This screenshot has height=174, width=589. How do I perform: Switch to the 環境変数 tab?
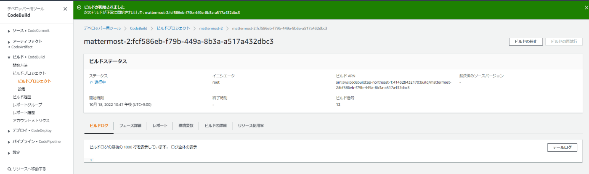186,126
